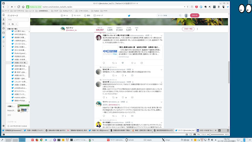Click the red ツイート button
Screen dimensions: 252x142
(x=195, y=15)
